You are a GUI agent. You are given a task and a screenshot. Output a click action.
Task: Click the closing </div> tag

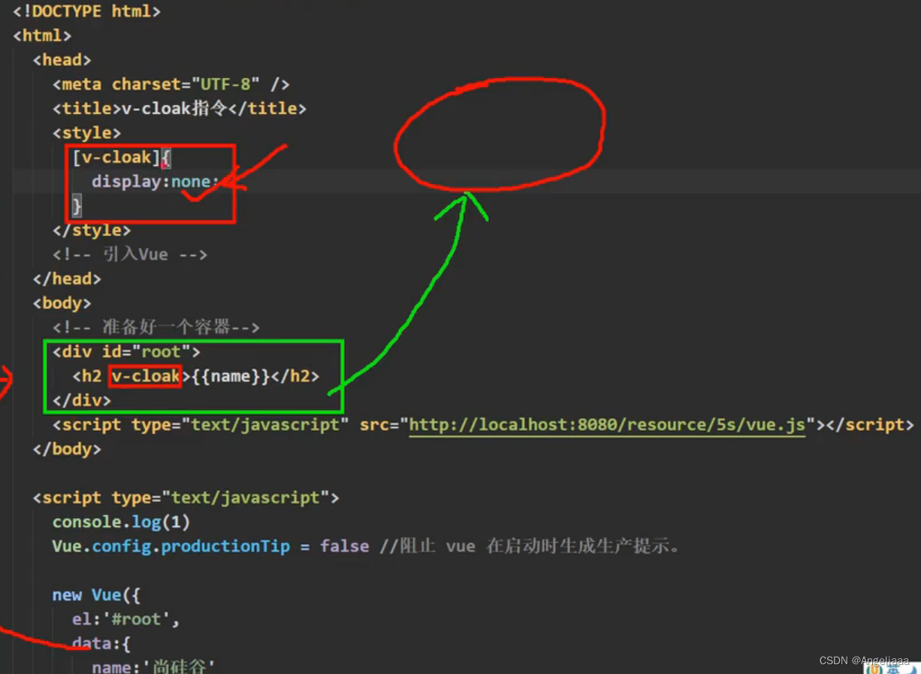82,400
